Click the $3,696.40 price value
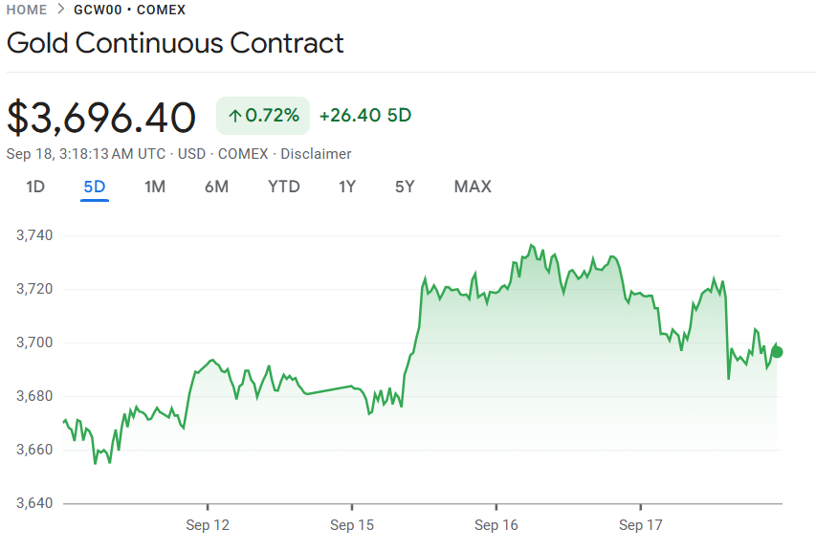Image resolution: width=816 pixels, height=552 pixels. click(101, 118)
